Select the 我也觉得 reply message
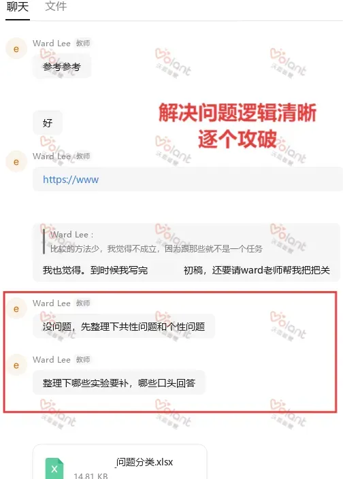This screenshot has width=343, height=479. click(x=186, y=270)
